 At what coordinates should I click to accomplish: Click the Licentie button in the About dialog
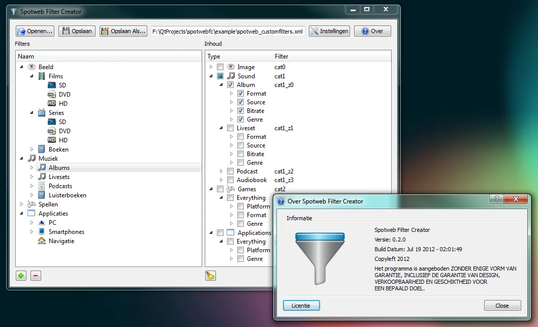301,305
